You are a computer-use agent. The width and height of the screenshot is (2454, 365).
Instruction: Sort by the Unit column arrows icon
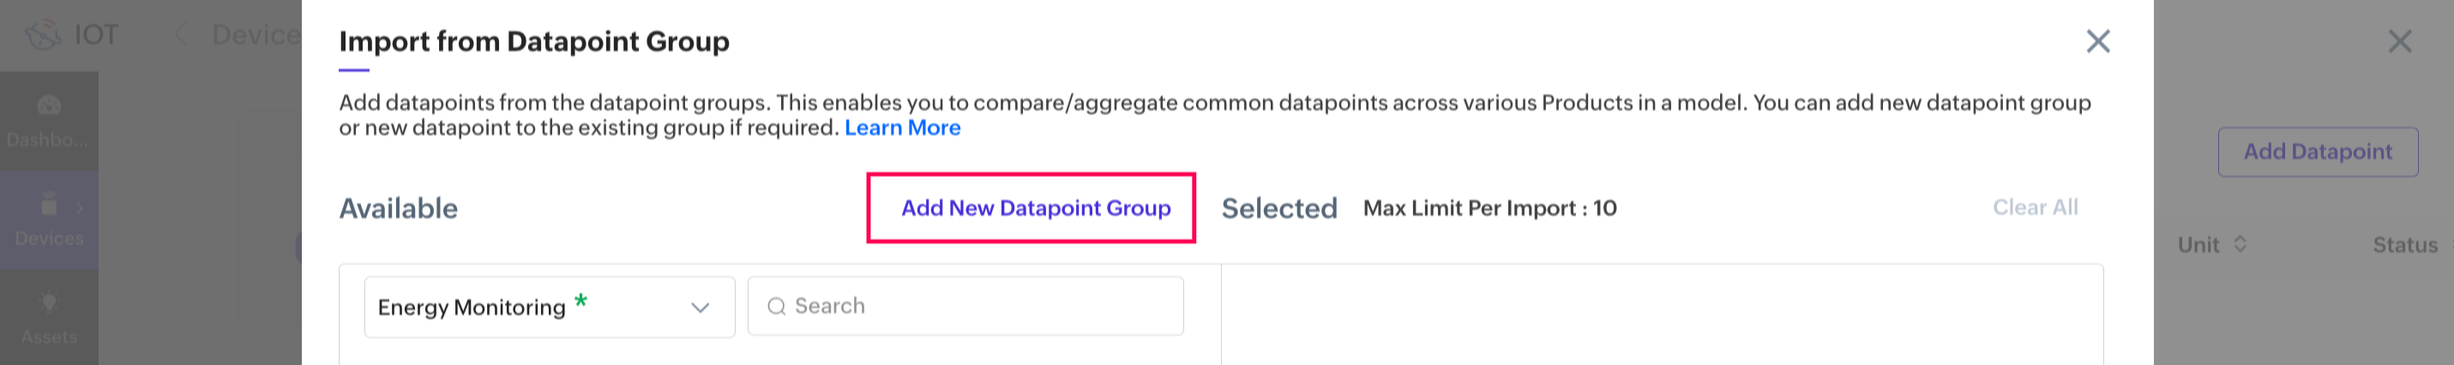coord(2240,244)
